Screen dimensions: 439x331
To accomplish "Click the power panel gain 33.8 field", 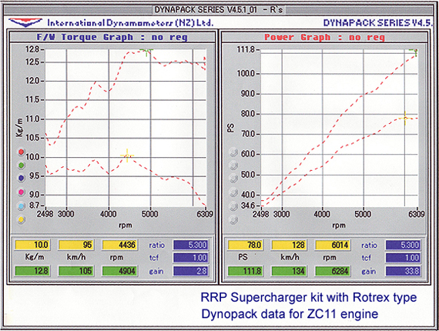I will point(403,271).
